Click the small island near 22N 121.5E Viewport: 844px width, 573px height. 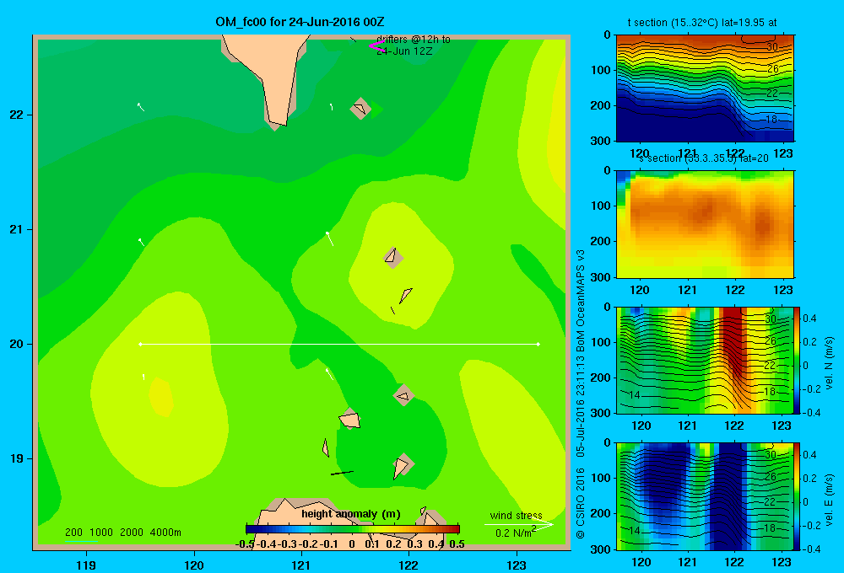click(x=360, y=108)
